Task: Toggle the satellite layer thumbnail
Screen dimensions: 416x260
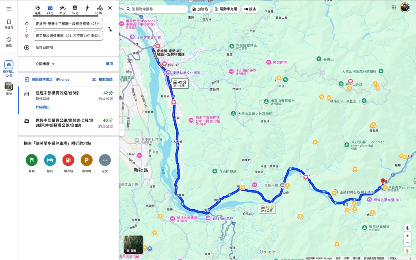Action: coord(133,245)
